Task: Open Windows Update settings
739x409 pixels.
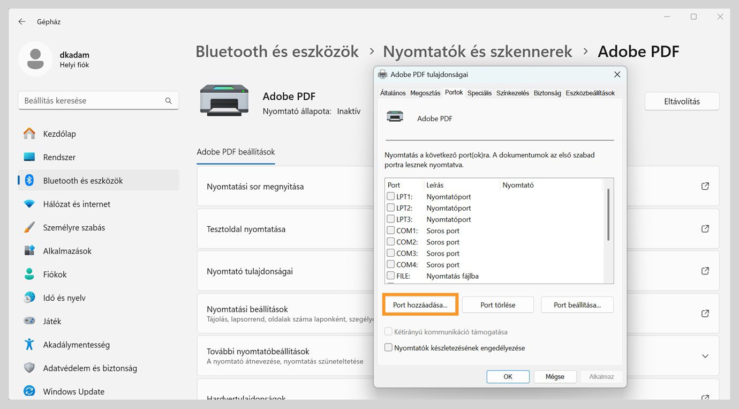Action: [74, 391]
